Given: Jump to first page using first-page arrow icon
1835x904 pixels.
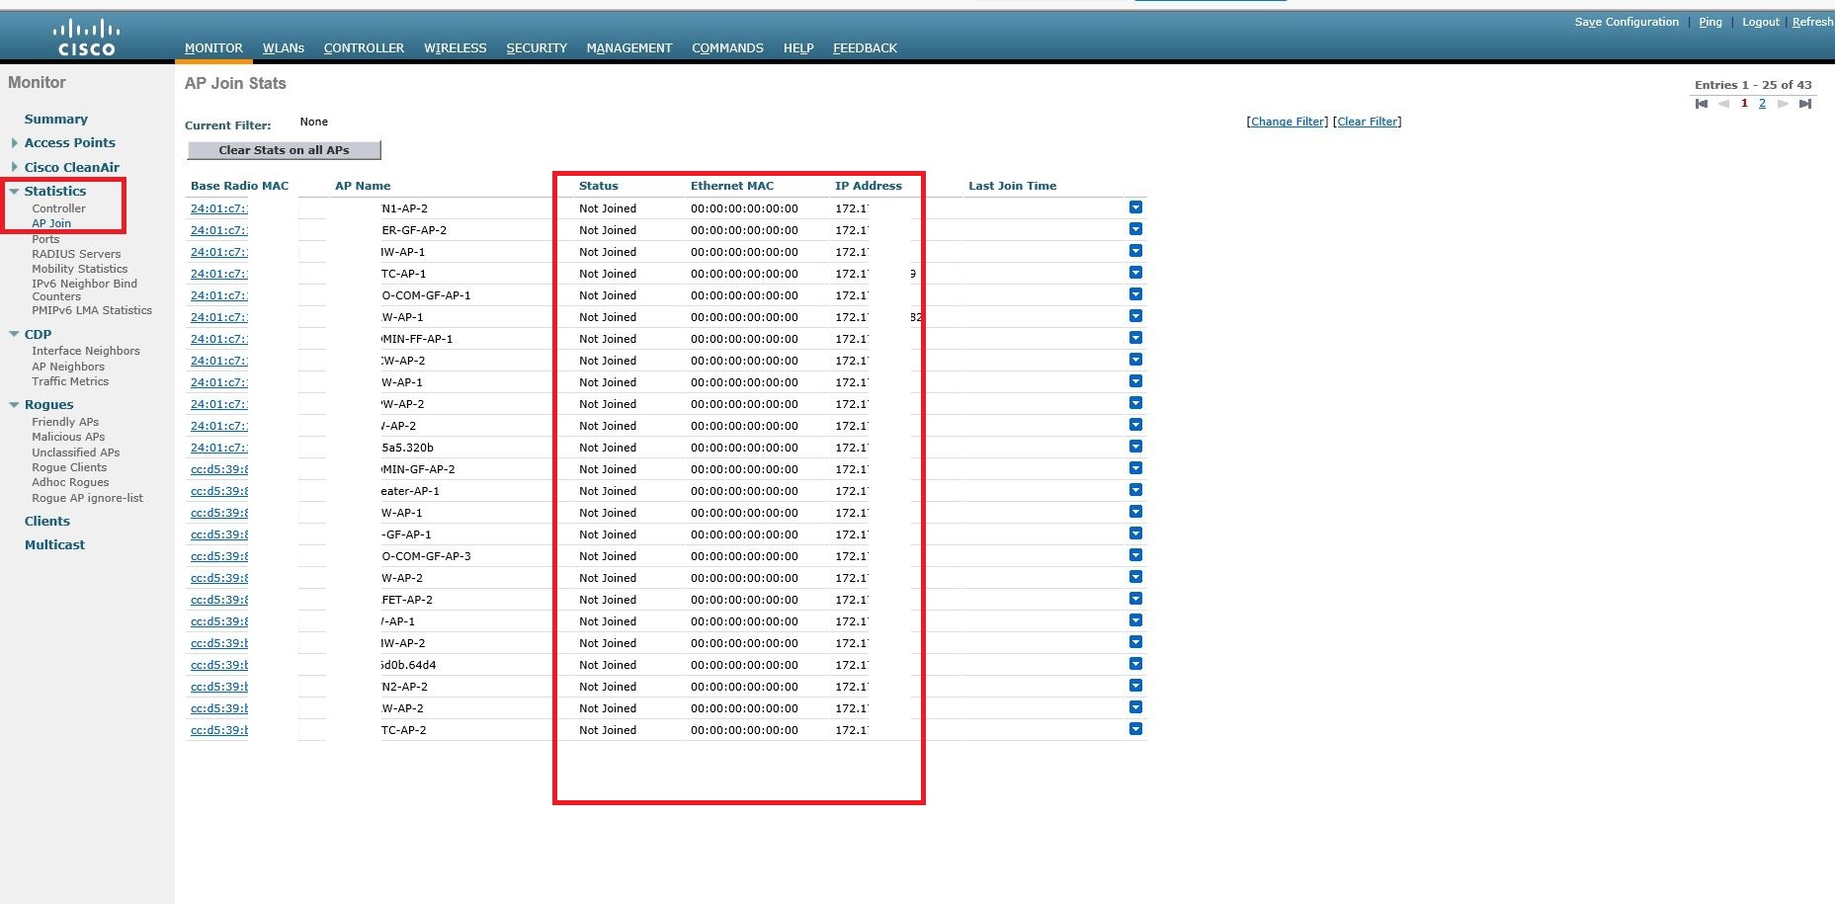Looking at the screenshot, I should point(1702,103).
